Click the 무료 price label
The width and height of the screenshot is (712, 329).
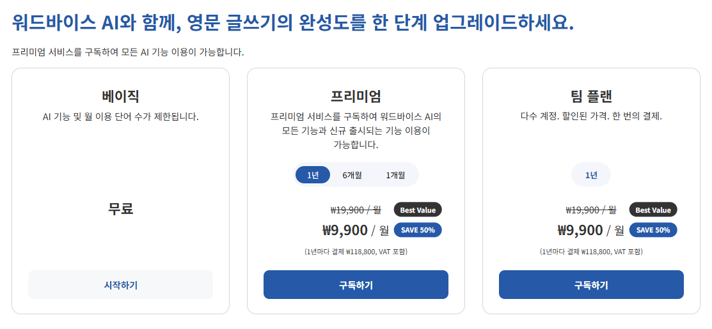coord(120,208)
